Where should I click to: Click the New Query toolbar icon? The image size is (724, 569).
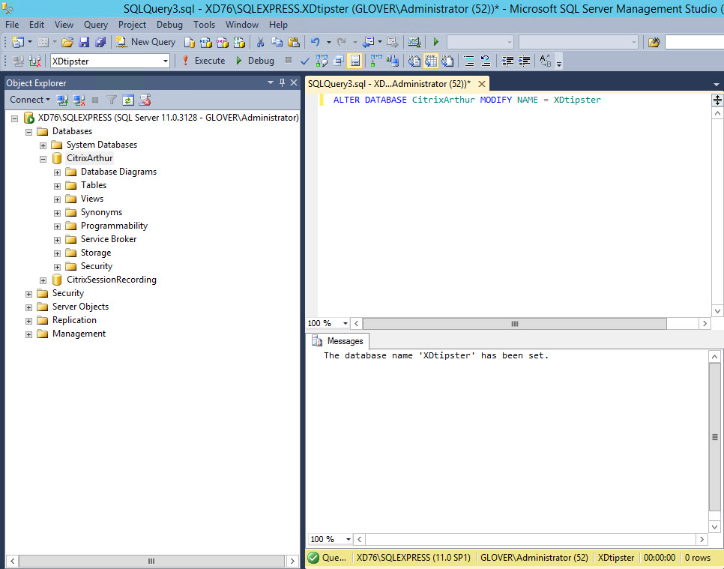(x=146, y=42)
